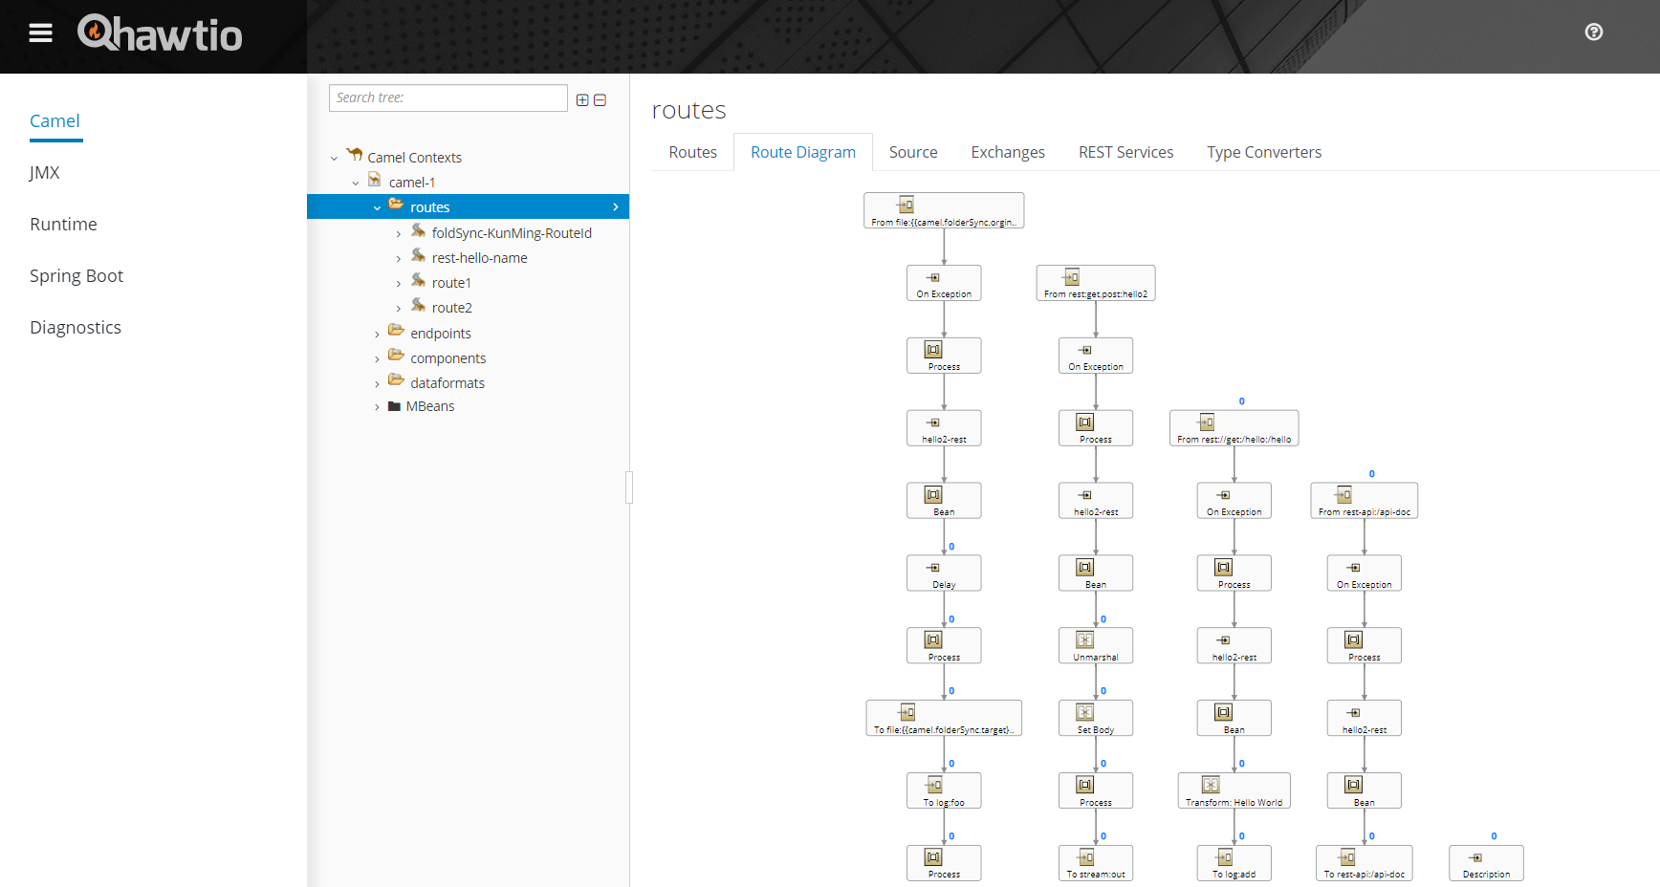Click the components folder icon
This screenshot has width=1660, height=887.
(396, 357)
